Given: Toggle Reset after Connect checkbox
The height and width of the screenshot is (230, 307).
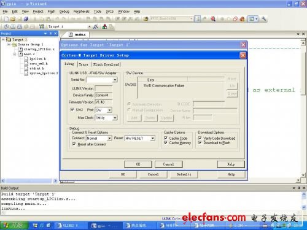Looking at the screenshot, I should click(x=74, y=144).
